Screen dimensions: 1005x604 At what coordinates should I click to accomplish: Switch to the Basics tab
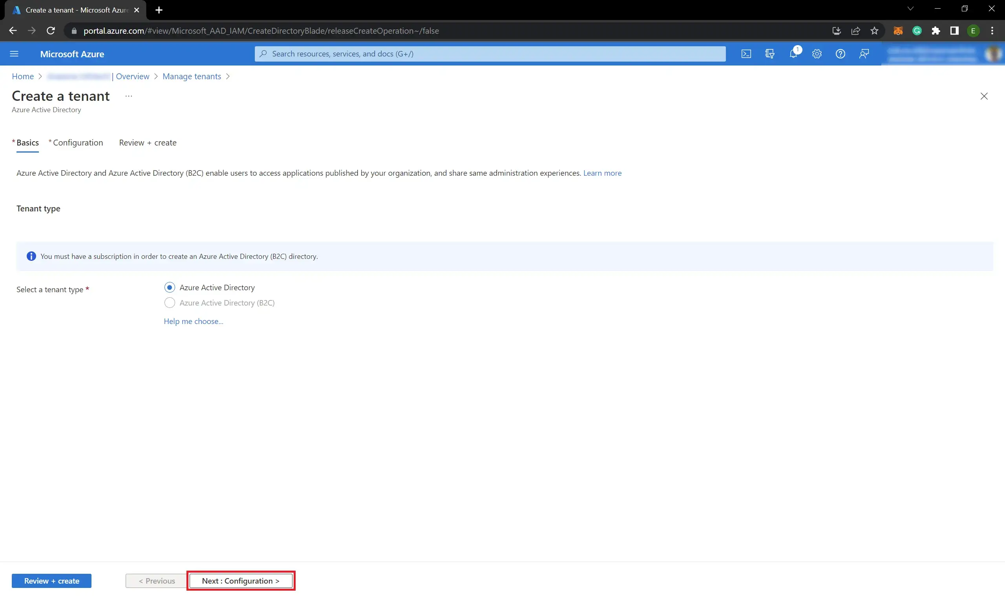(27, 143)
